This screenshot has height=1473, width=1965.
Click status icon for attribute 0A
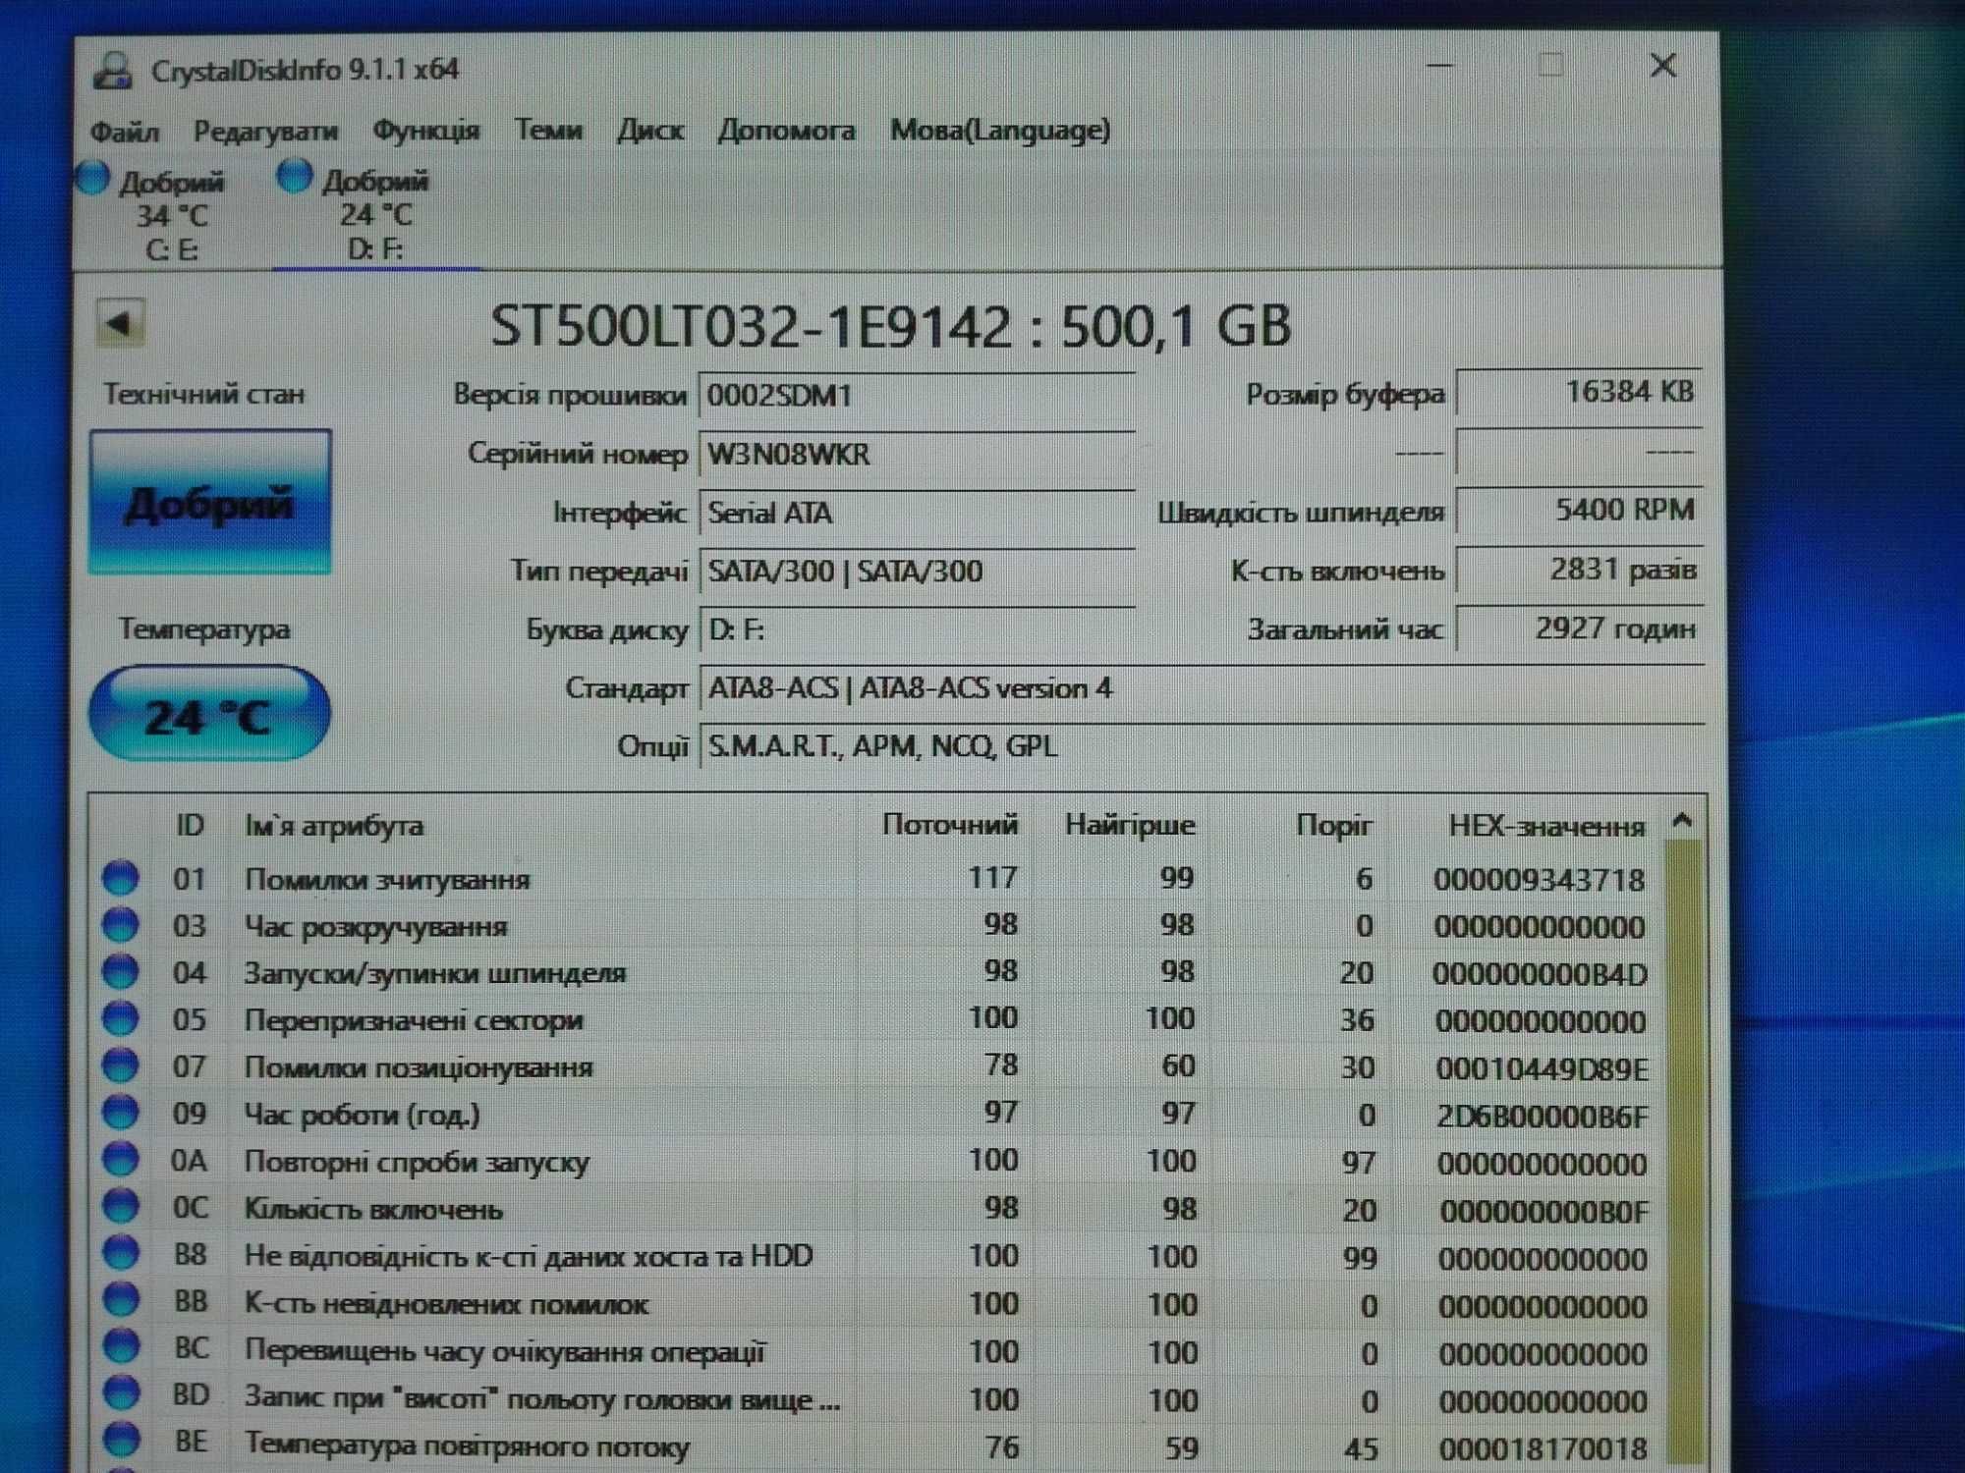click(x=121, y=1160)
